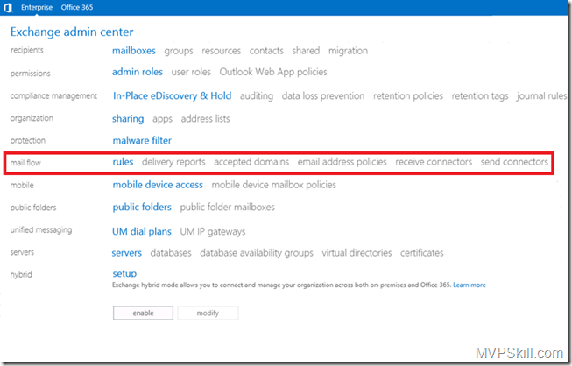Open data loss prevention

[310, 95]
